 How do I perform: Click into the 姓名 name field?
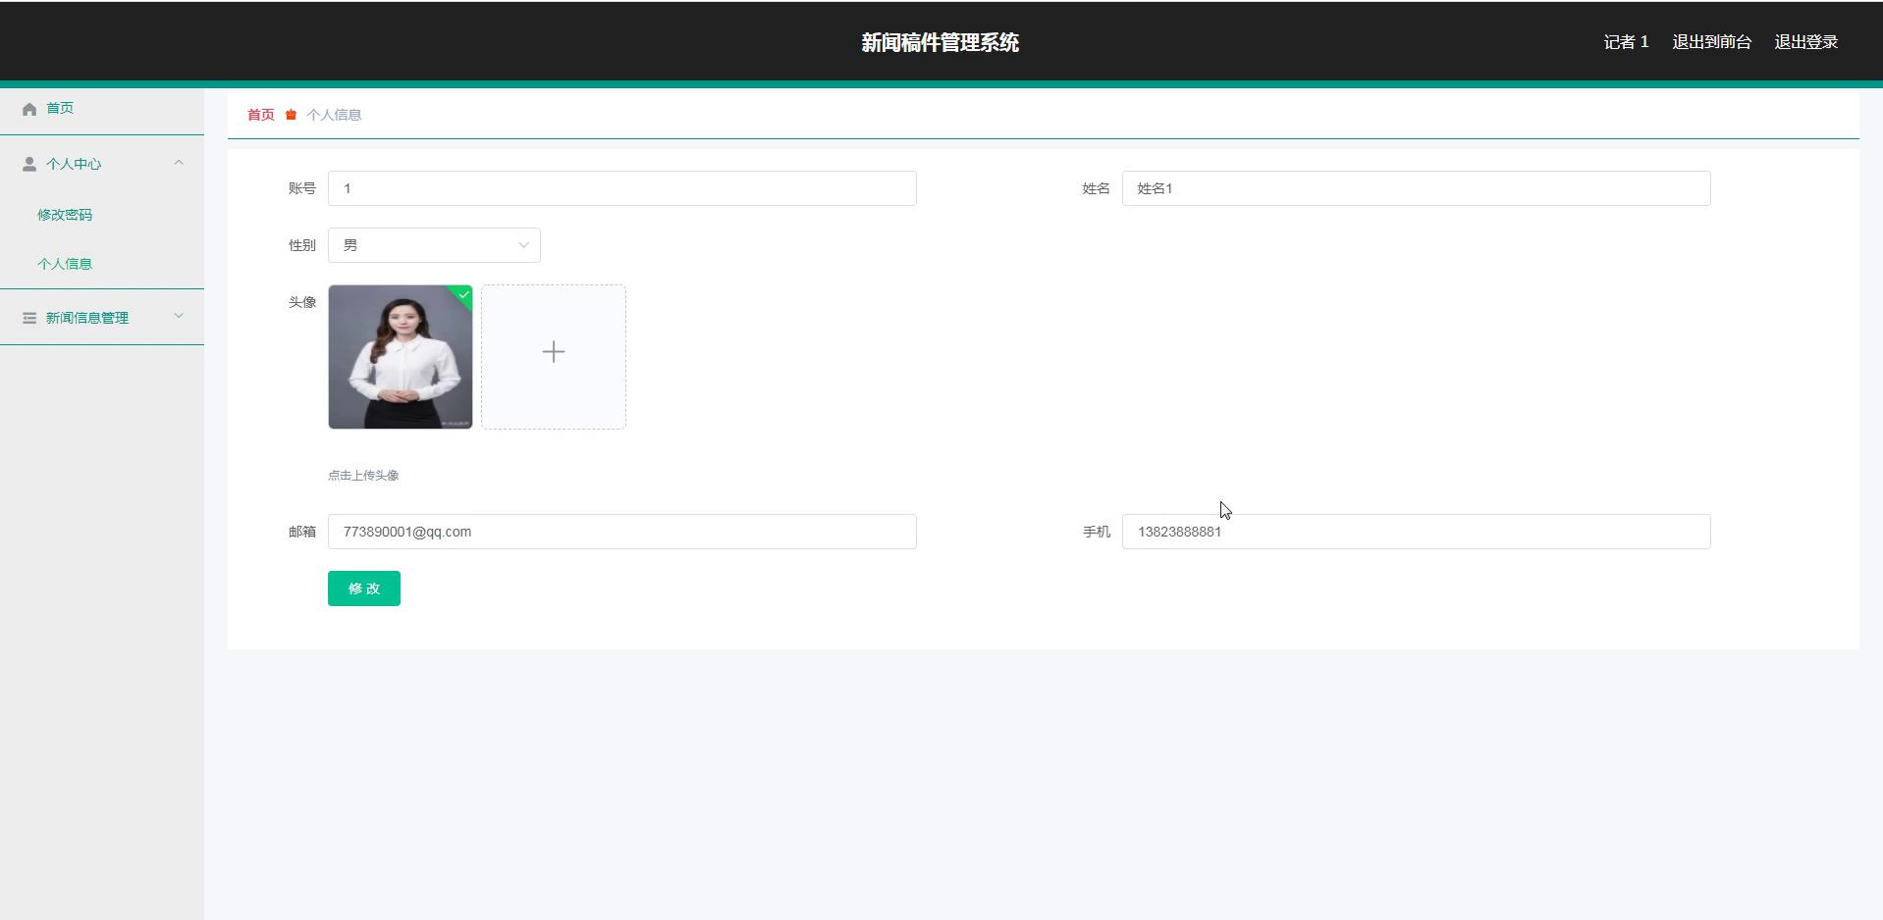1416,188
